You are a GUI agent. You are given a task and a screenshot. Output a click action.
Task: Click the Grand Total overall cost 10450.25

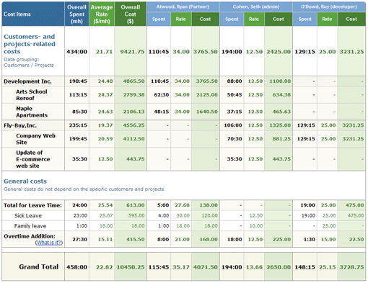[x=131, y=267]
